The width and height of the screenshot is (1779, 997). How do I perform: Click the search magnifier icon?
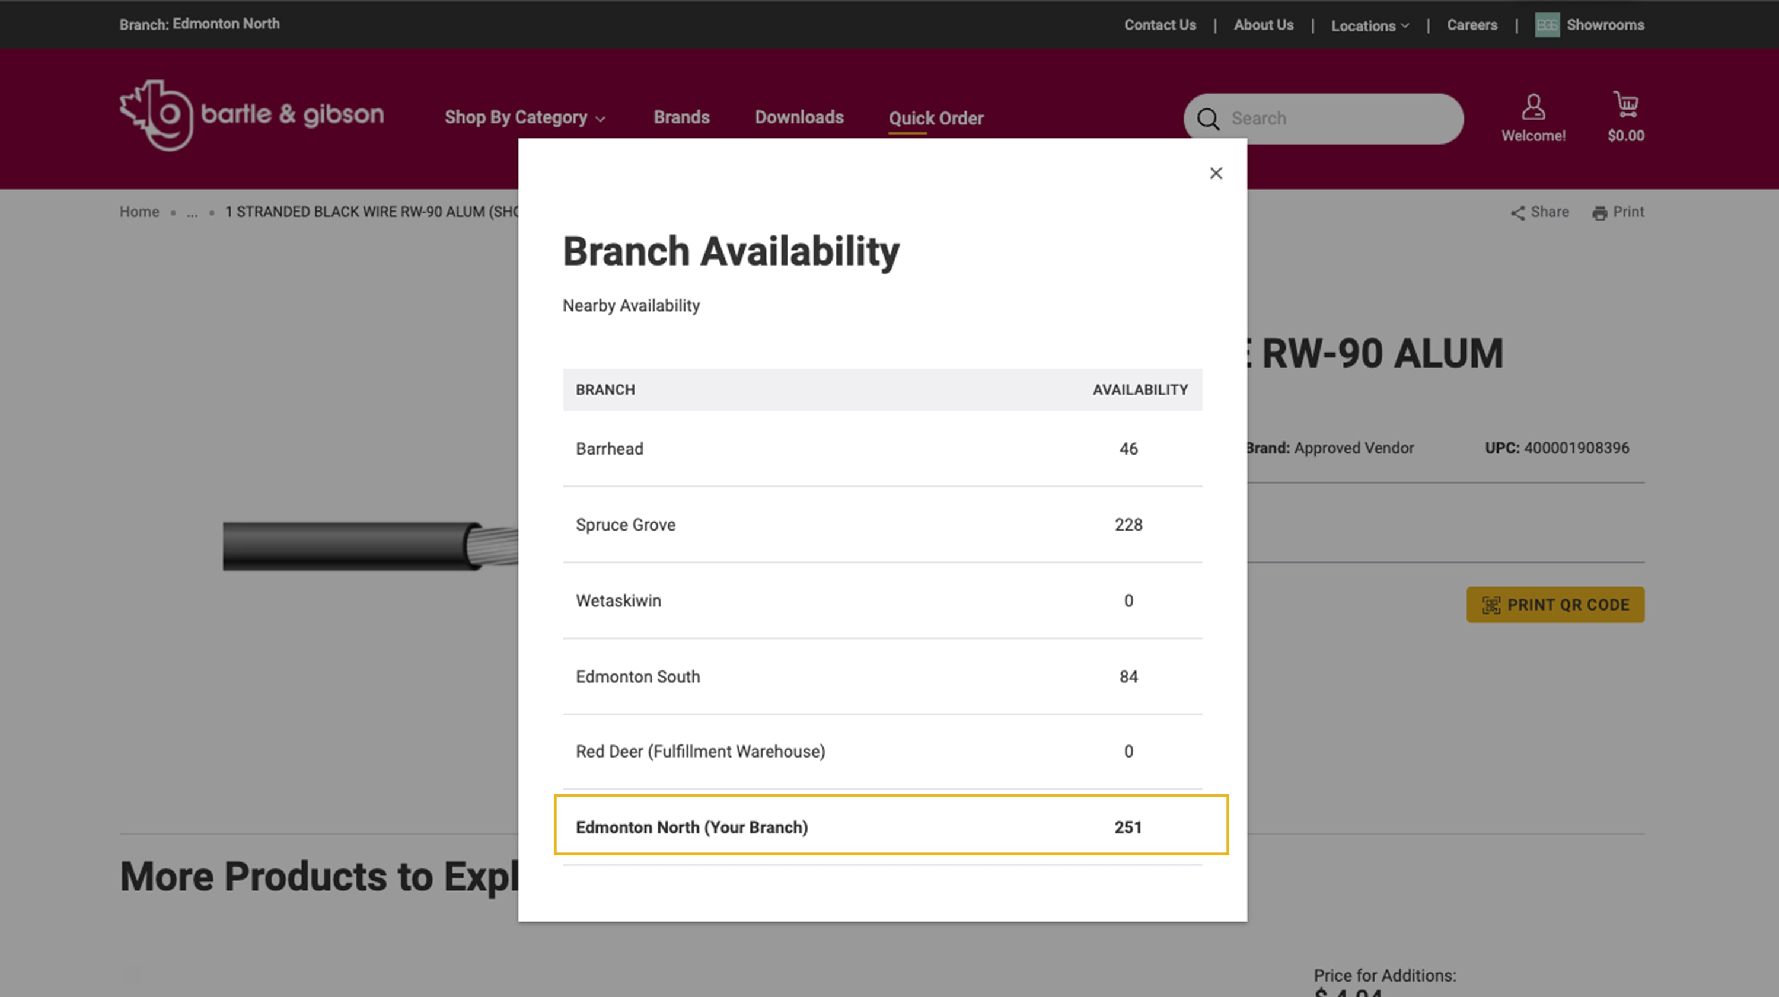click(x=1207, y=119)
